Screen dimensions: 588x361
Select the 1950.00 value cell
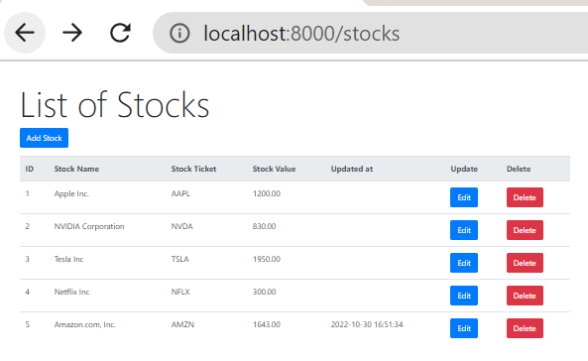(x=267, y=259)
